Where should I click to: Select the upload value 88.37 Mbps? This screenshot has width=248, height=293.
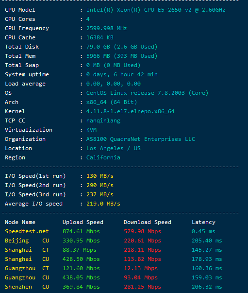79,250
